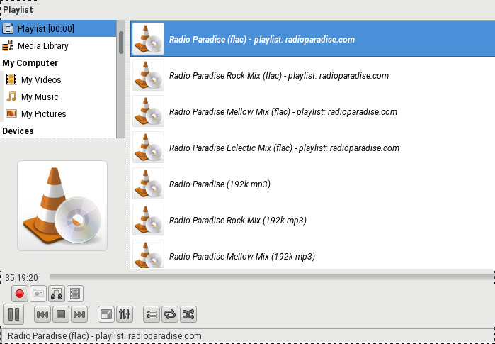The image size is (495, 344).
Task: Click the Playlist document icon in sidebar
Action: click(8, 28)
